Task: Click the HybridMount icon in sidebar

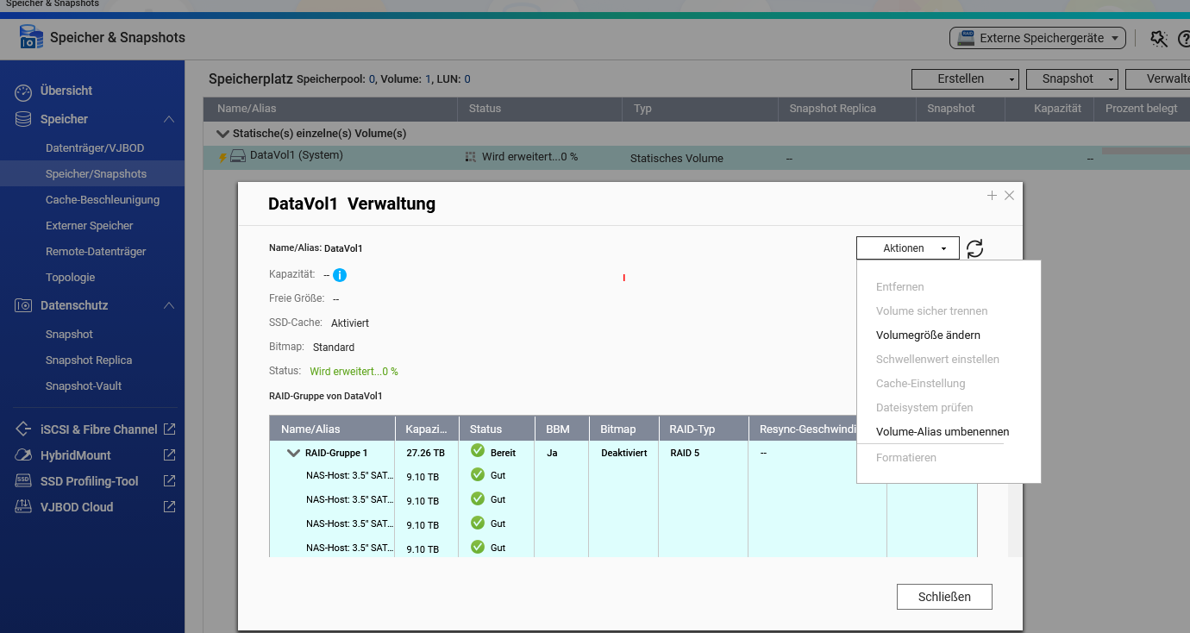Action: tap(24, 455)
